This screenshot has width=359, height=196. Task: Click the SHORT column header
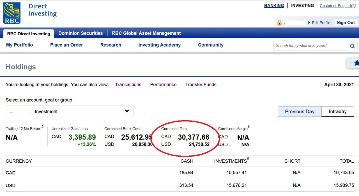click(292, 161)
